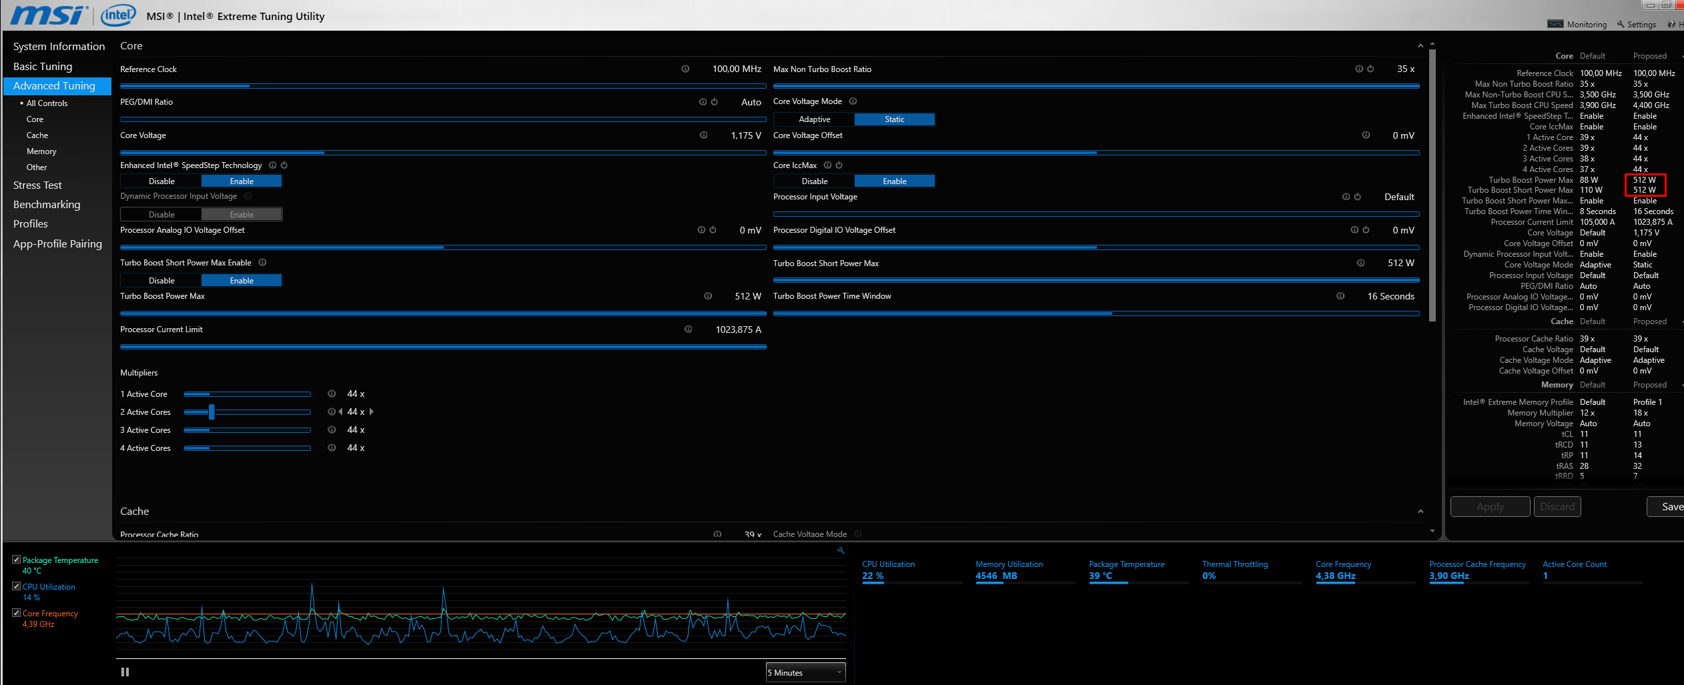Show info for the Core Voltage setting

703,135
